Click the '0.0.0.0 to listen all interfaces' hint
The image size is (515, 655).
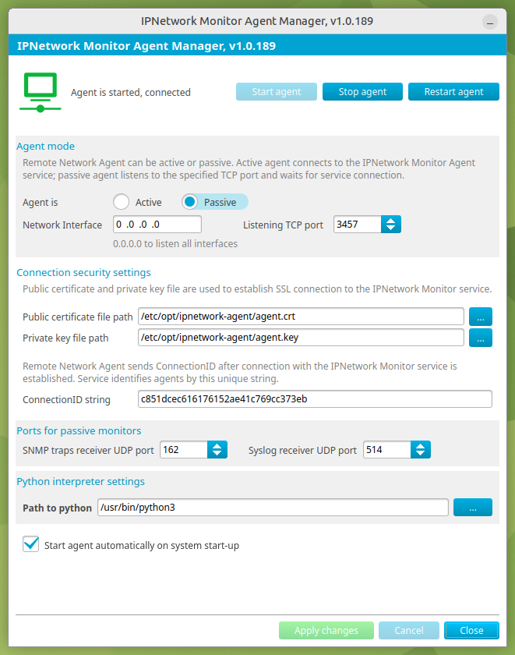coord(175,243)
